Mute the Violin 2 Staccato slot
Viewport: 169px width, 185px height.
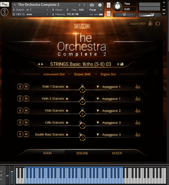tap(26, 98)
